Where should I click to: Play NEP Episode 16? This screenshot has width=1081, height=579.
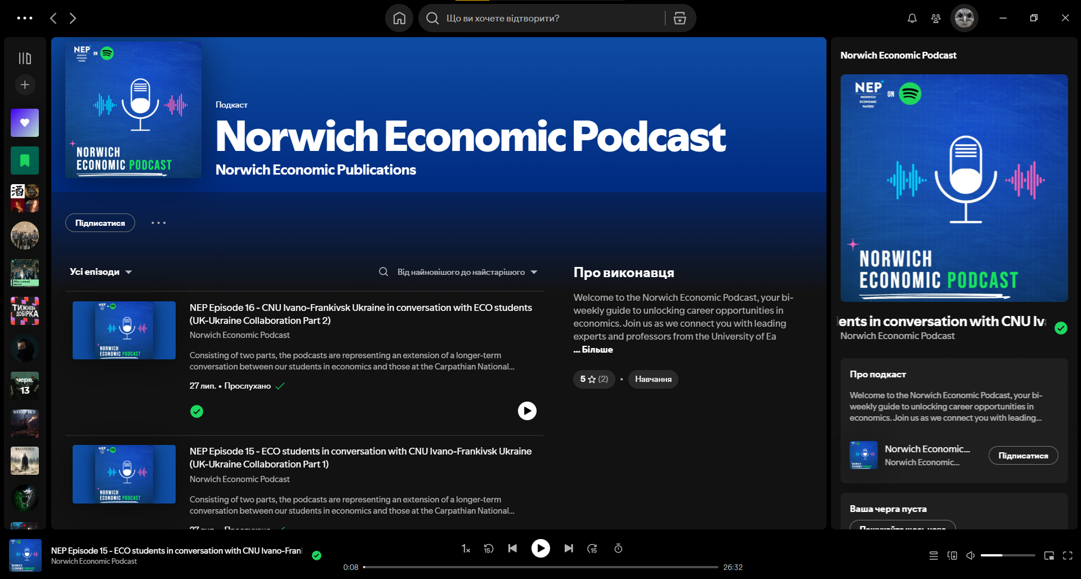coord(527,411)
